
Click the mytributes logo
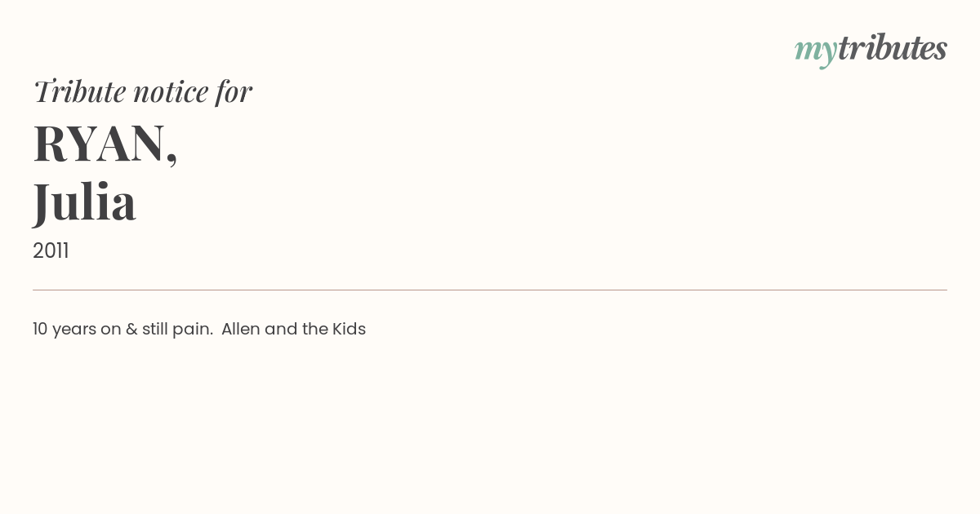tap(871, 50)
